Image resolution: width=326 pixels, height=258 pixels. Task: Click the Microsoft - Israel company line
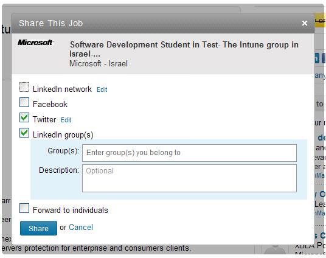pyautogui.click(x=99, y=63)
